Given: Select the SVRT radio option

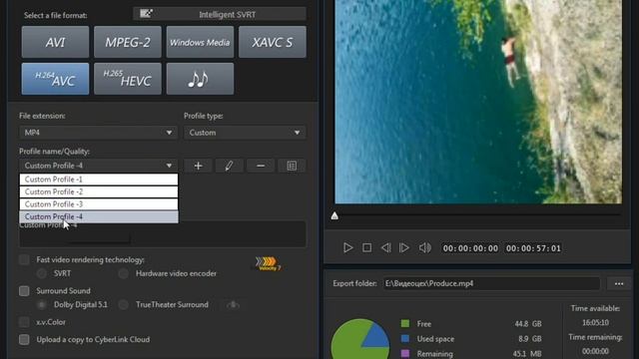Looking at the screenshot, I should pyautogui.click(x=42, y=273).
